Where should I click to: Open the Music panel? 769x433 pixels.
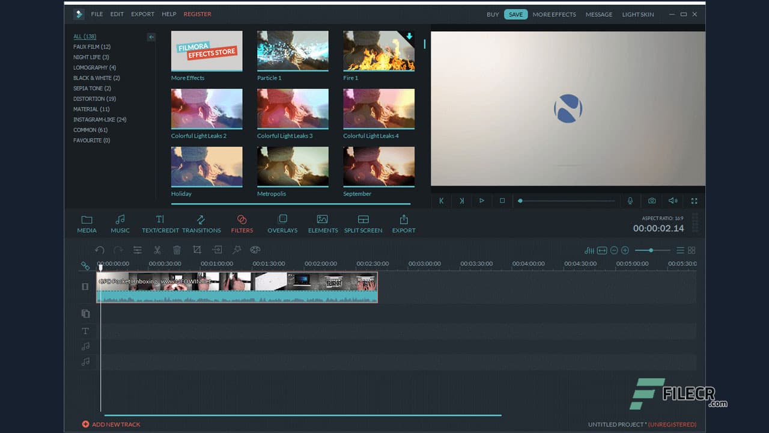120,223
